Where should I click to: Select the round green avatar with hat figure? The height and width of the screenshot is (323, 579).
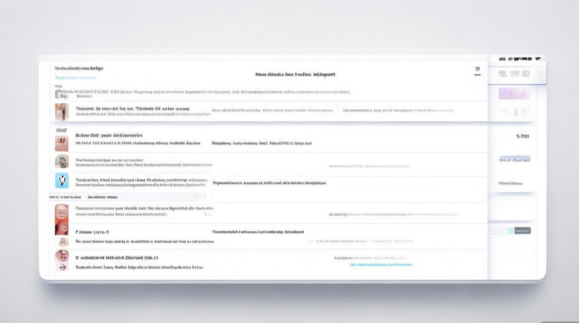click(62, 161)
